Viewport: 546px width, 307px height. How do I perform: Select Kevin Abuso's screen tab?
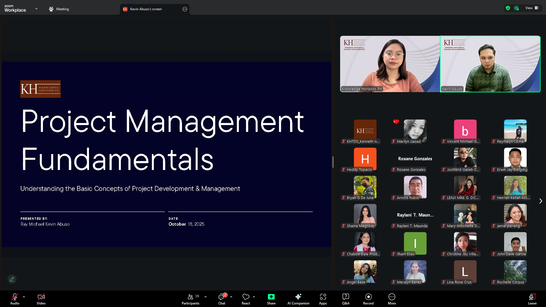click(x=146, y=9)
